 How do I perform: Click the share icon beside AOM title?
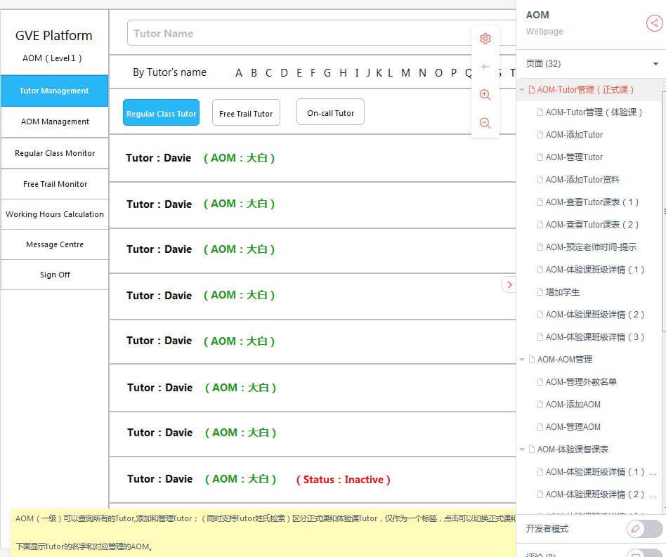pyautogui.click(x=654, y=23)
